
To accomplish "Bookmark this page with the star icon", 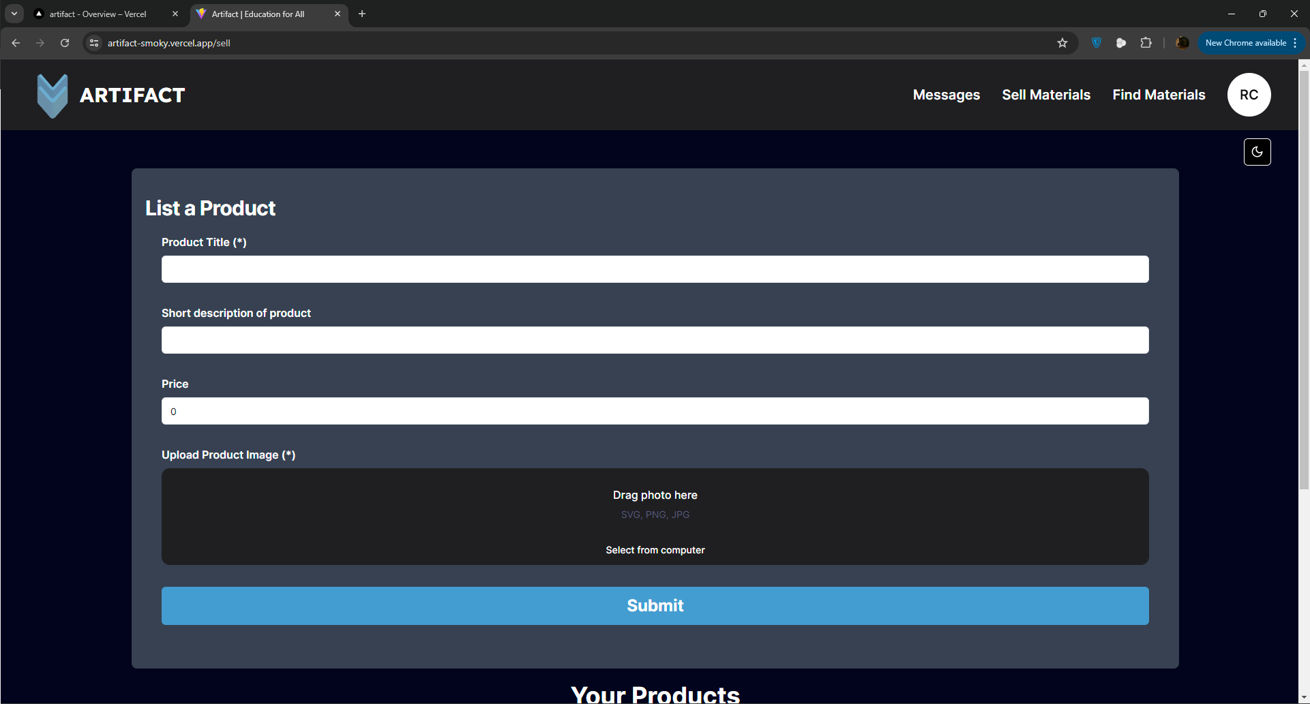I will (1062, 43).
